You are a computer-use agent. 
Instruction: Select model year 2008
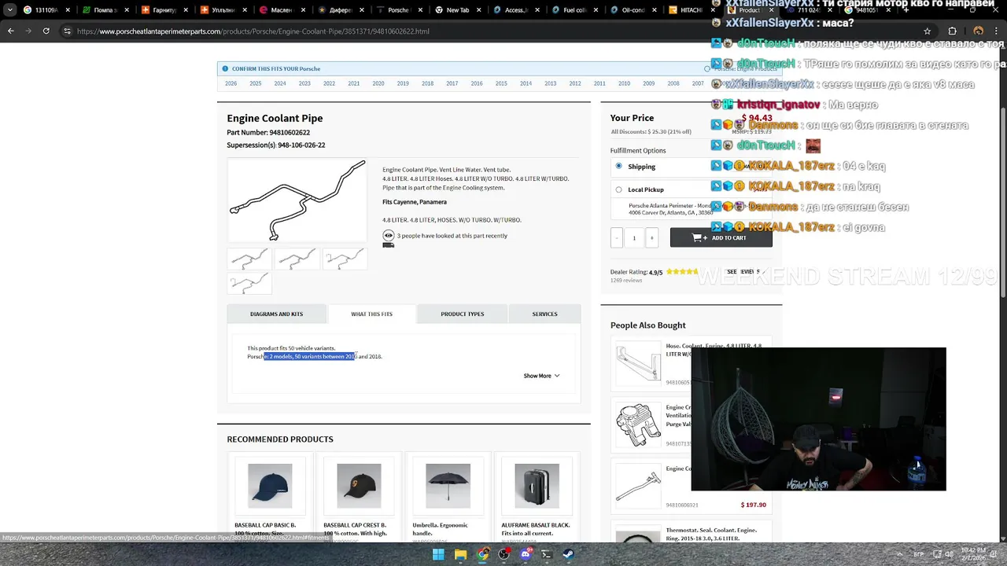pos(673,83)
